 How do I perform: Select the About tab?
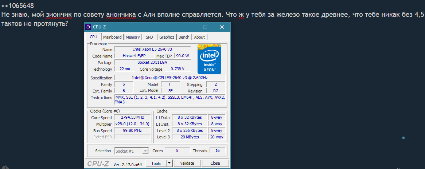click(199, 37)
